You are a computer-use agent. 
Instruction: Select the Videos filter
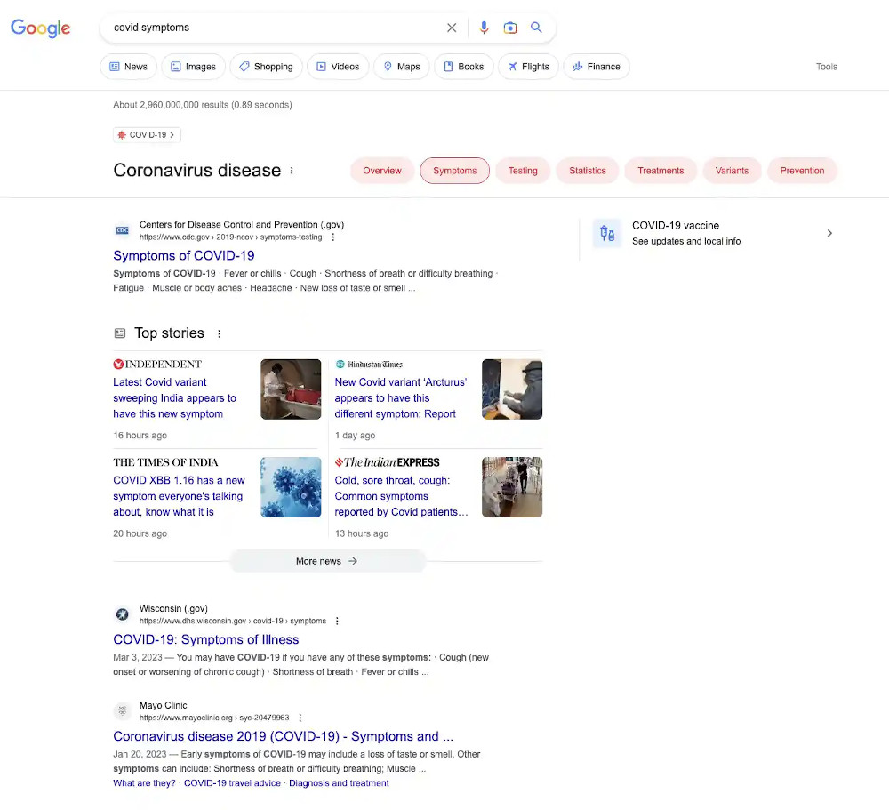point(338,67)
